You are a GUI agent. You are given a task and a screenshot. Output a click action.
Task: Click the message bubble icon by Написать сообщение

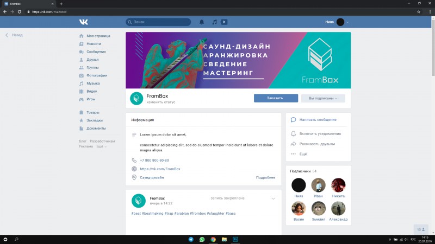pyautogui.click(x=293, y=120)
